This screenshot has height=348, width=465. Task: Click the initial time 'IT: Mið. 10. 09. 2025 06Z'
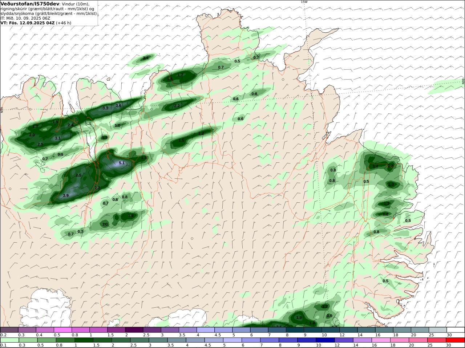(25, 18)
